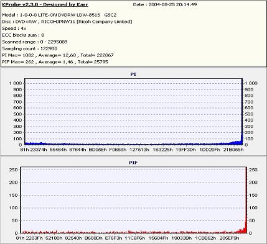Click the 250 label on PIF left axis
The height and width of the screenshot is (244, 267).
tap(13, 169)
